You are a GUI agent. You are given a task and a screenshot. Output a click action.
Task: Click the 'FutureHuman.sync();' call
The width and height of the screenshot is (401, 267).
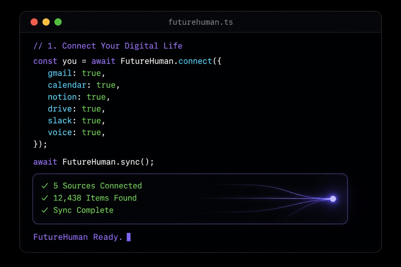[108, 162]
